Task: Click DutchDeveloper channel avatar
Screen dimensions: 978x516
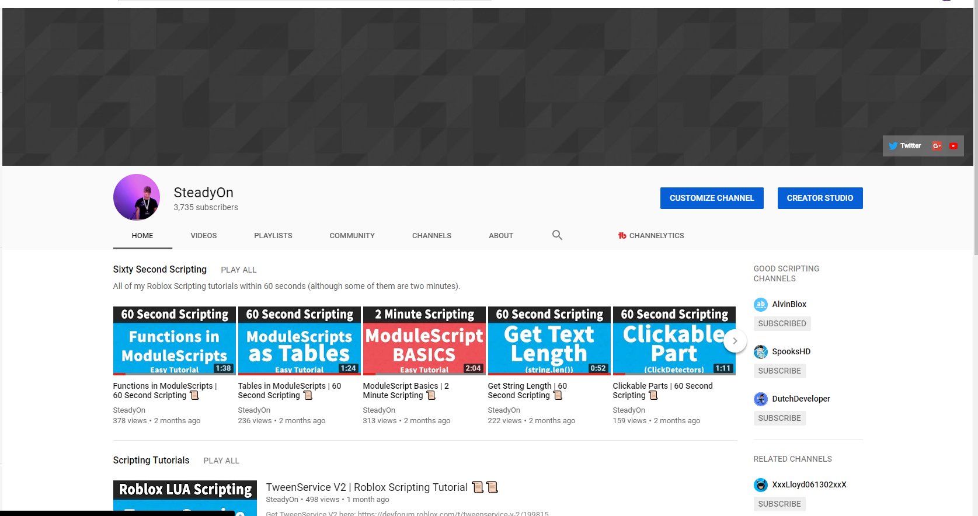Action: (760, 399)
